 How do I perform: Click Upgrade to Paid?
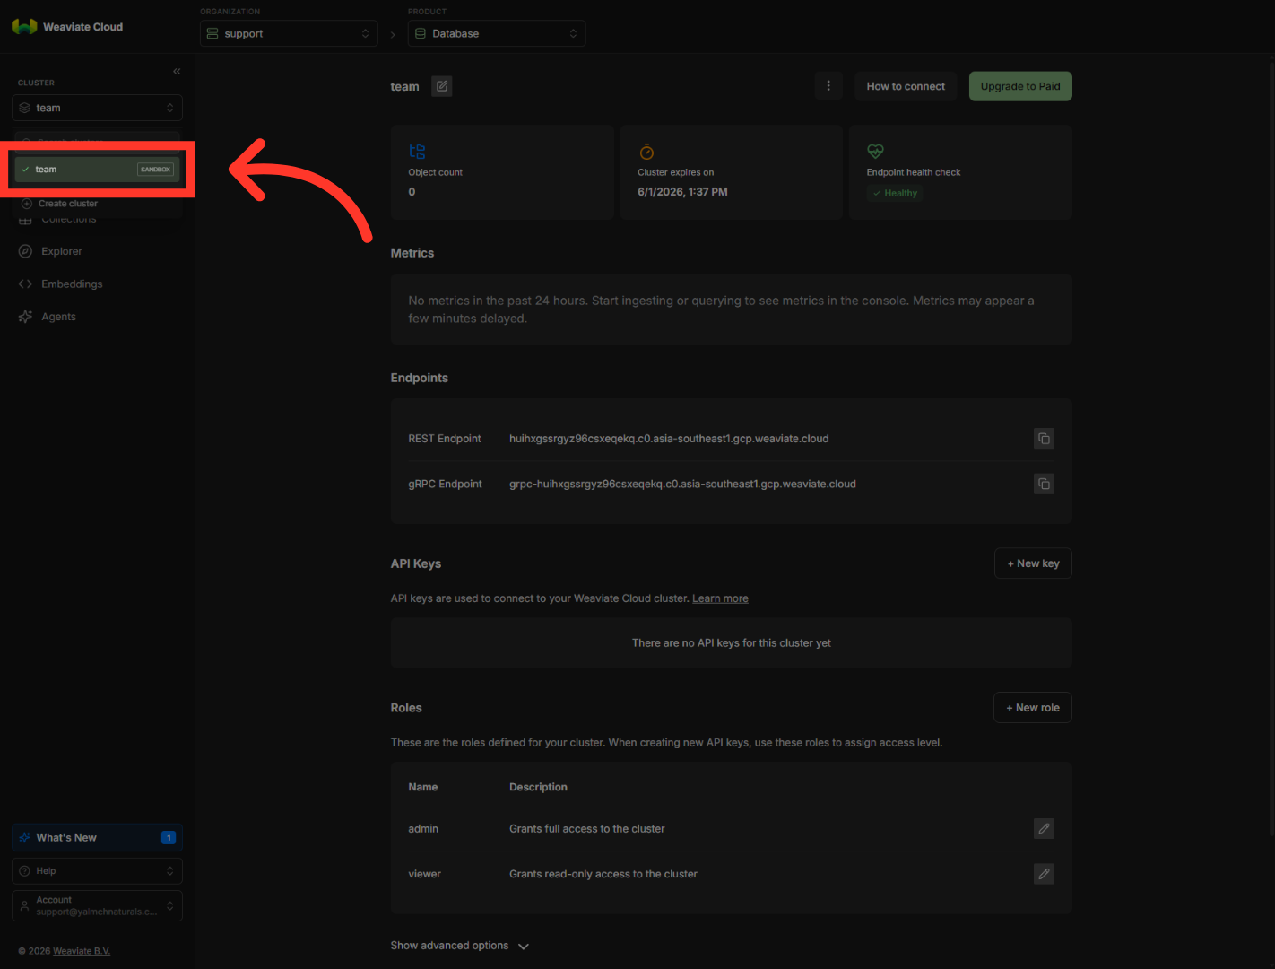pyautogui.click(x=1020, y=86)
